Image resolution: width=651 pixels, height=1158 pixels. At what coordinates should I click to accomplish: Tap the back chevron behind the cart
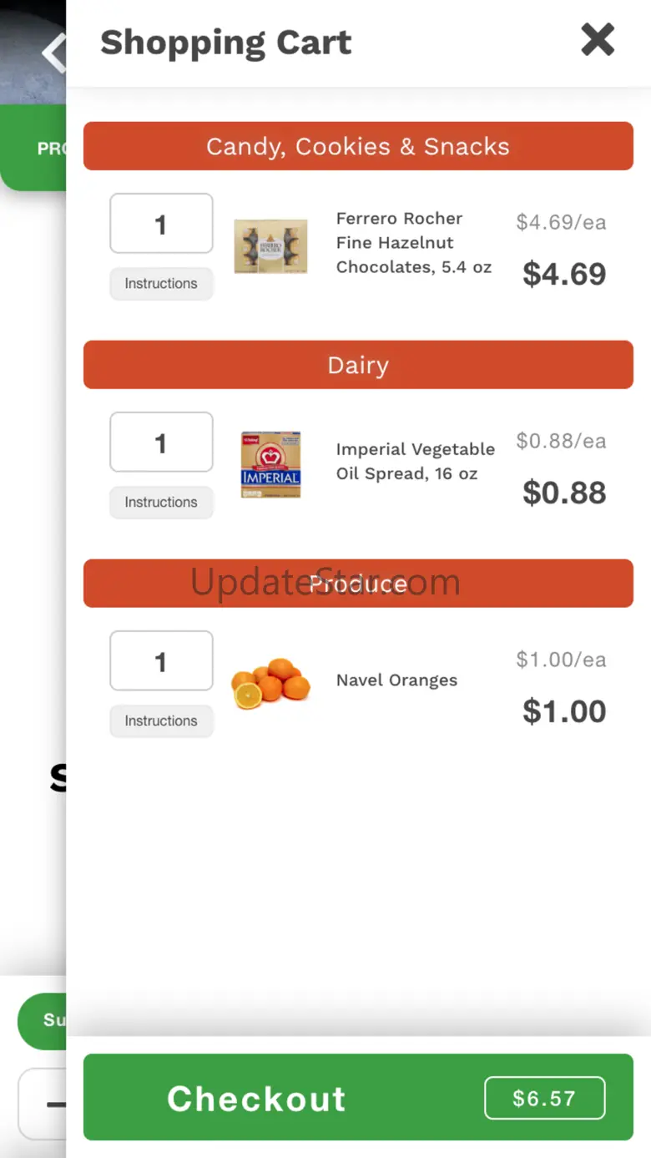(x=53, y=53)
